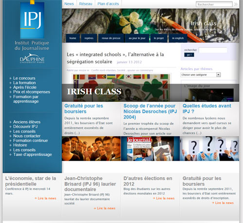The height and width of the screenshot is (223, 243).
Task: Click the double-arrow search submit icon
Action: (236, 4)
